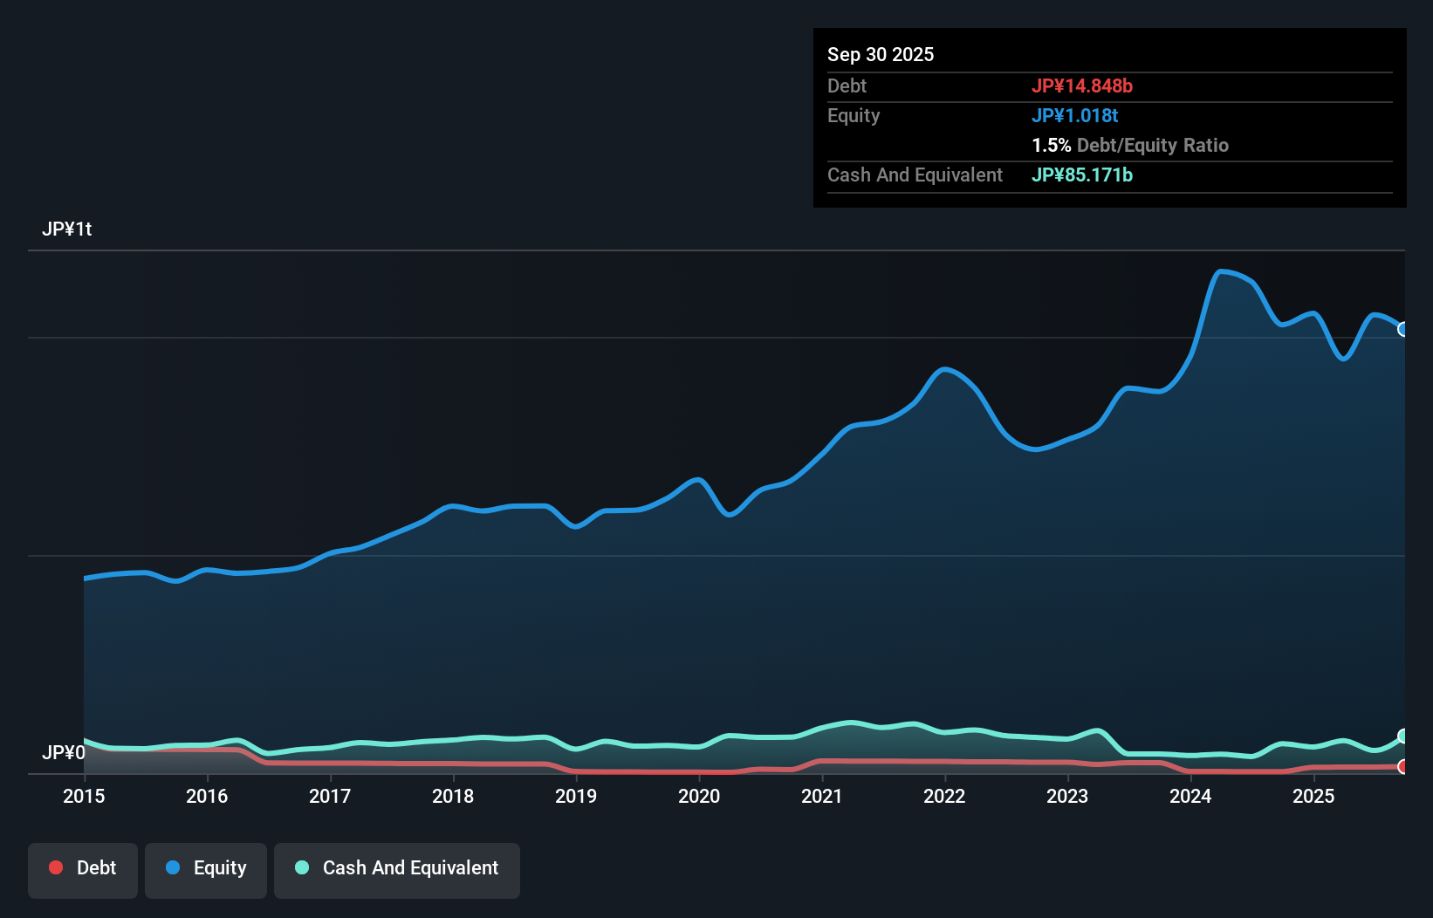Select the teal Cash endpoint marker

point(1402,736)
